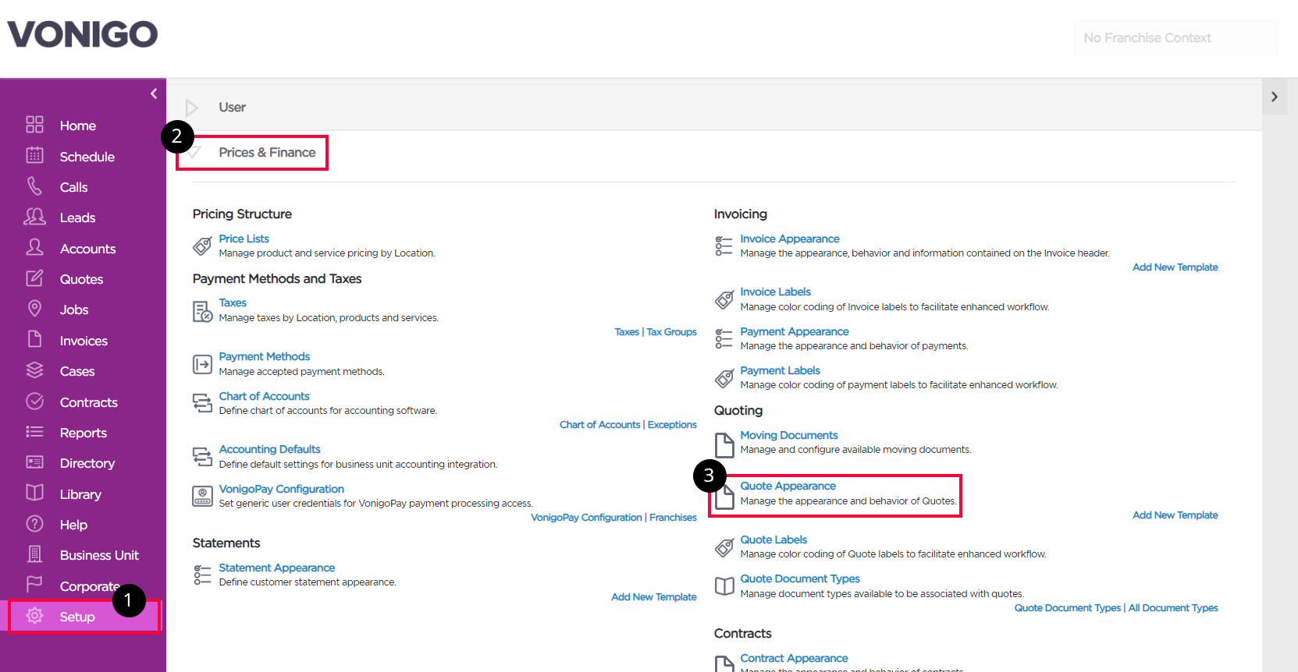
Task: Open the Price Lists link
Action: (x=244, y=239)
